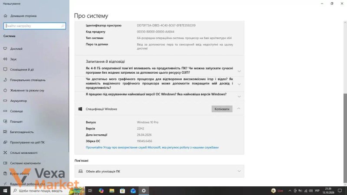
Task: Open the Outlook mail app on taskbar
Action: pyautogui.click(x=133, y=191)
